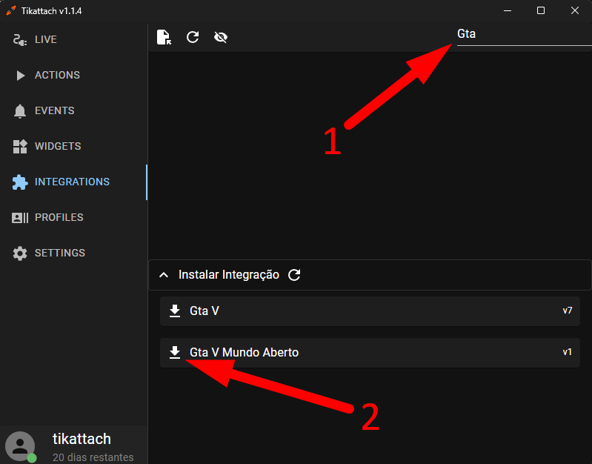Click the INTEGRATIONS puzzle piece icon
592x464 pixels.
tap(19, 182)
